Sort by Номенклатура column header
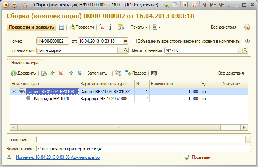The width and height of the screenshot is (258, 167). (x=45, y=84)
